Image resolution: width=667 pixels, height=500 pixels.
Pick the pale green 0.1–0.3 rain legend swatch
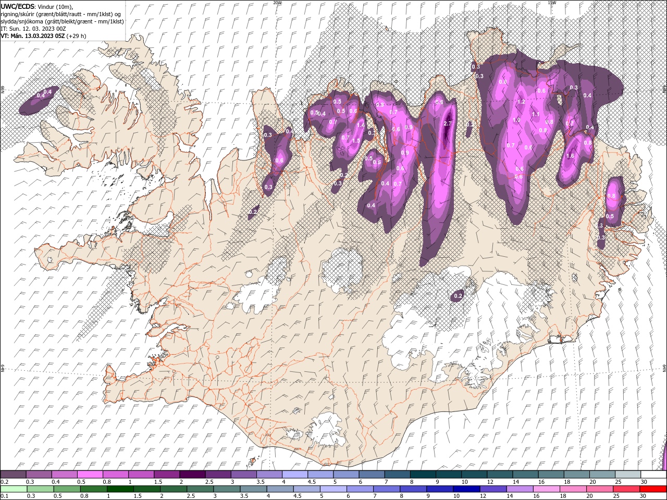click(14, 489)
